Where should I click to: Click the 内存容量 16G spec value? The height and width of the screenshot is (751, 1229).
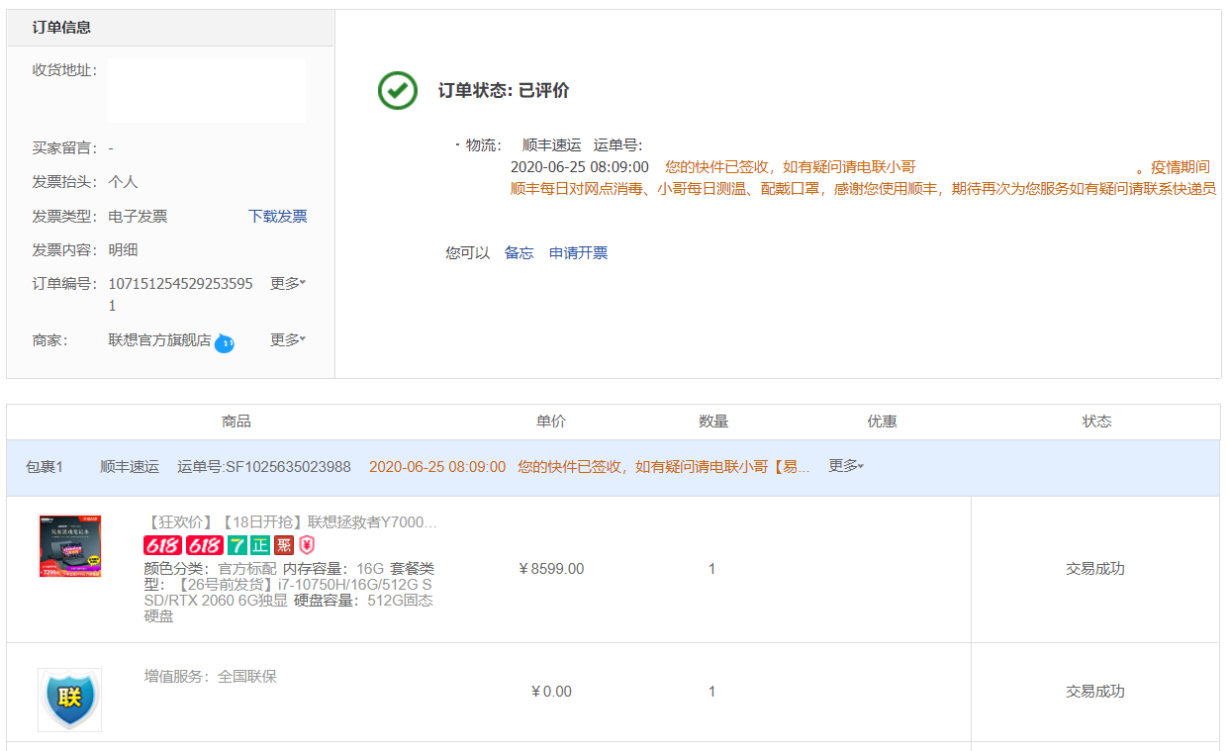point(370,569)
